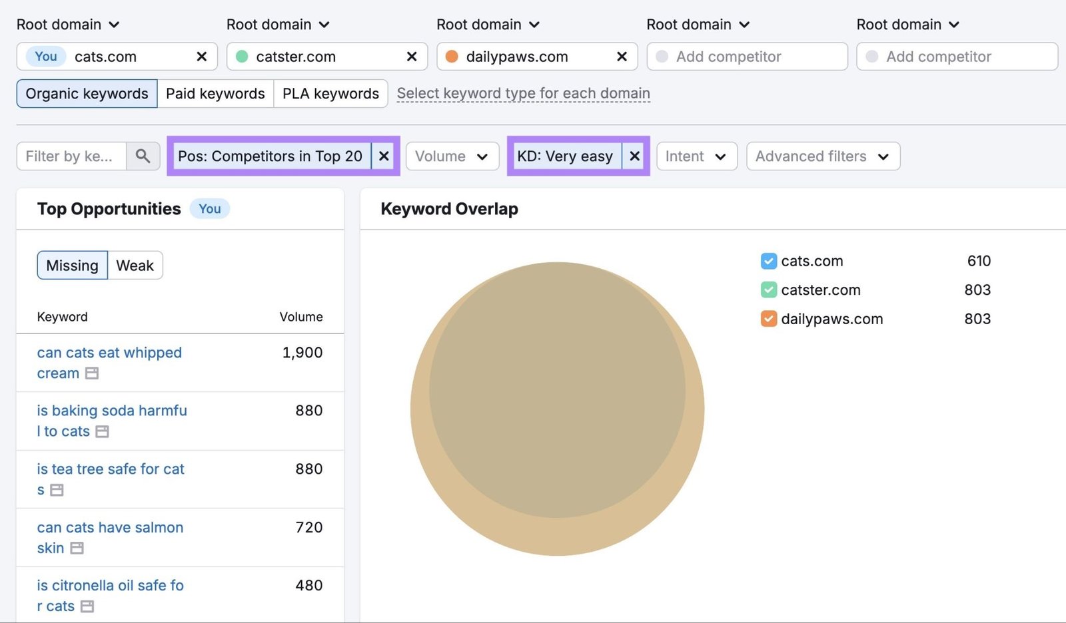Click orange color dot beside dailypaws.com
The image size is (1066, 623).
pos(452,57)
